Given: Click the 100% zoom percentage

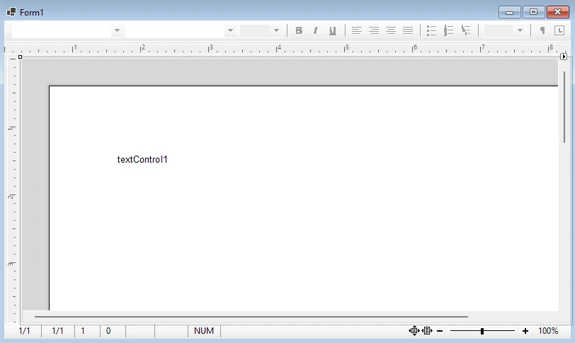Looking at the screenshot, I should (548, 331).
